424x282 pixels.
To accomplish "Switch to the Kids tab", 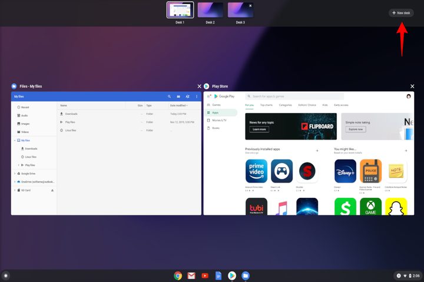I will click(x=325, y=105).
